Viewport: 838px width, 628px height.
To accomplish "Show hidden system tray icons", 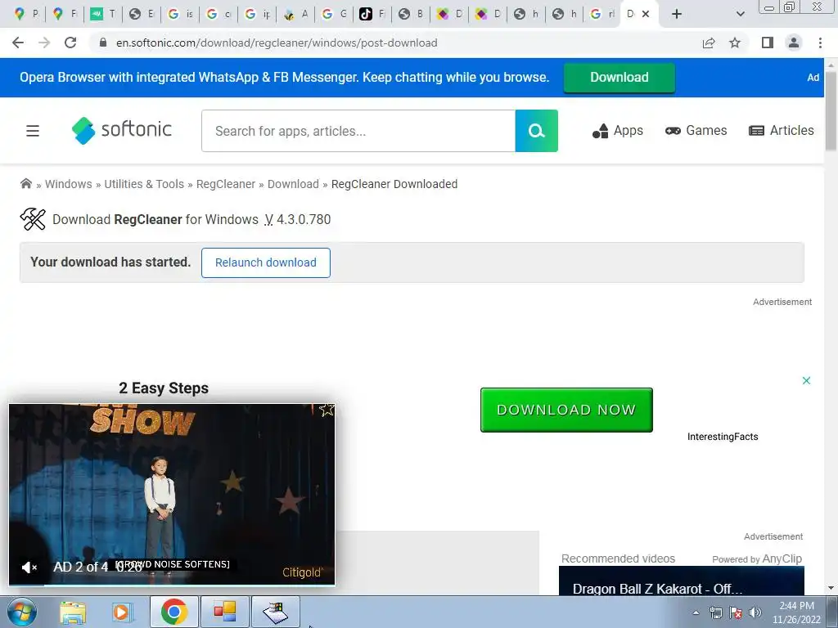I will 696,612.
